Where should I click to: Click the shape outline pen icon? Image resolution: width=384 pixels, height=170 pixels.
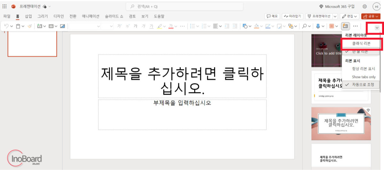268,26
